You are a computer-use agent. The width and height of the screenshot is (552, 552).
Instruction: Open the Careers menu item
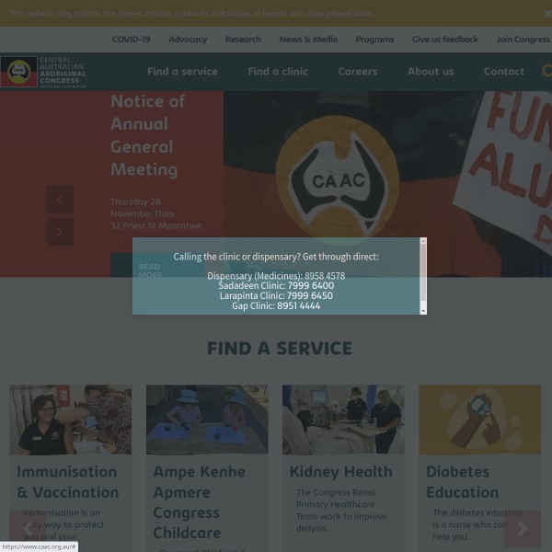coord(357,72)
